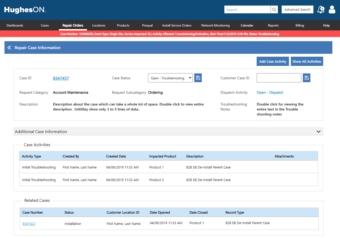Click the search magnifier icon

click(x=274, y=10)
